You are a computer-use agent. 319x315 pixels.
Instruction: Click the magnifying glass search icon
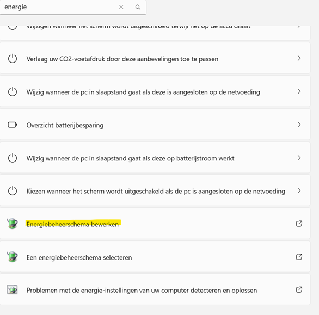[x=138, y=7]
